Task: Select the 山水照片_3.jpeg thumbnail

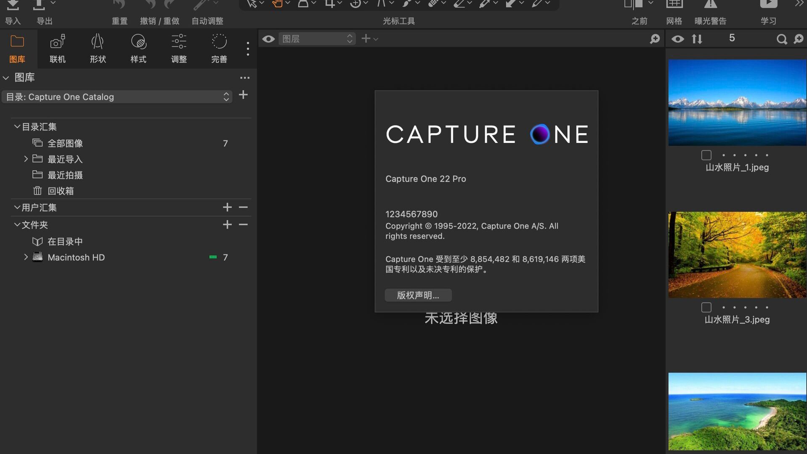Action: tap(736, 254)
